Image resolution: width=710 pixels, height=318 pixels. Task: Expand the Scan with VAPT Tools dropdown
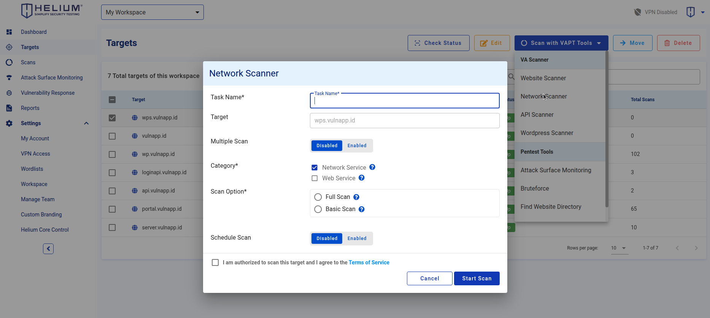561,43
